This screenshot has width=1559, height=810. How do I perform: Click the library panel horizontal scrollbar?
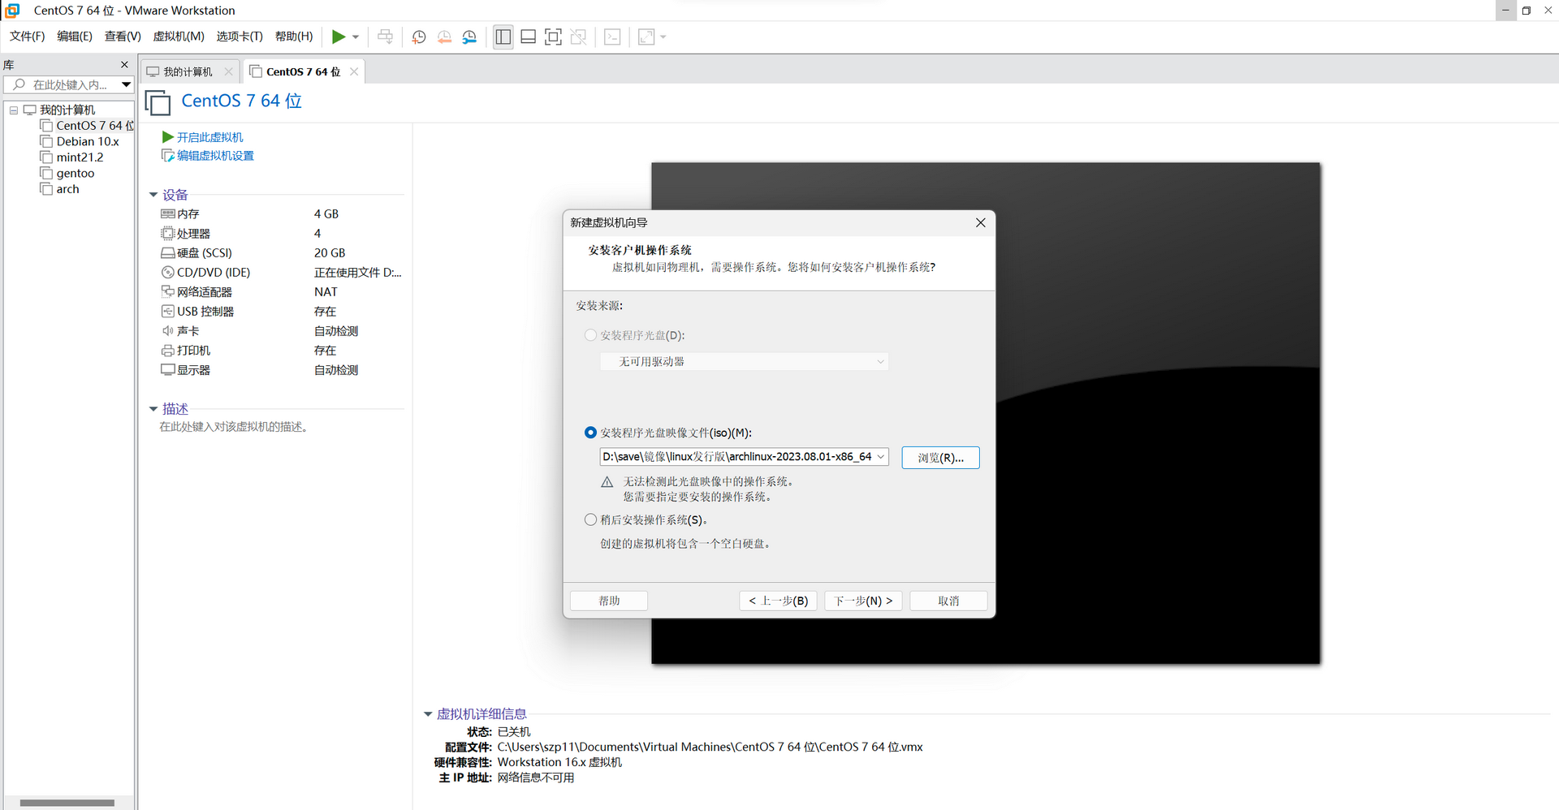pyautogui.click(x=67, y=803)
